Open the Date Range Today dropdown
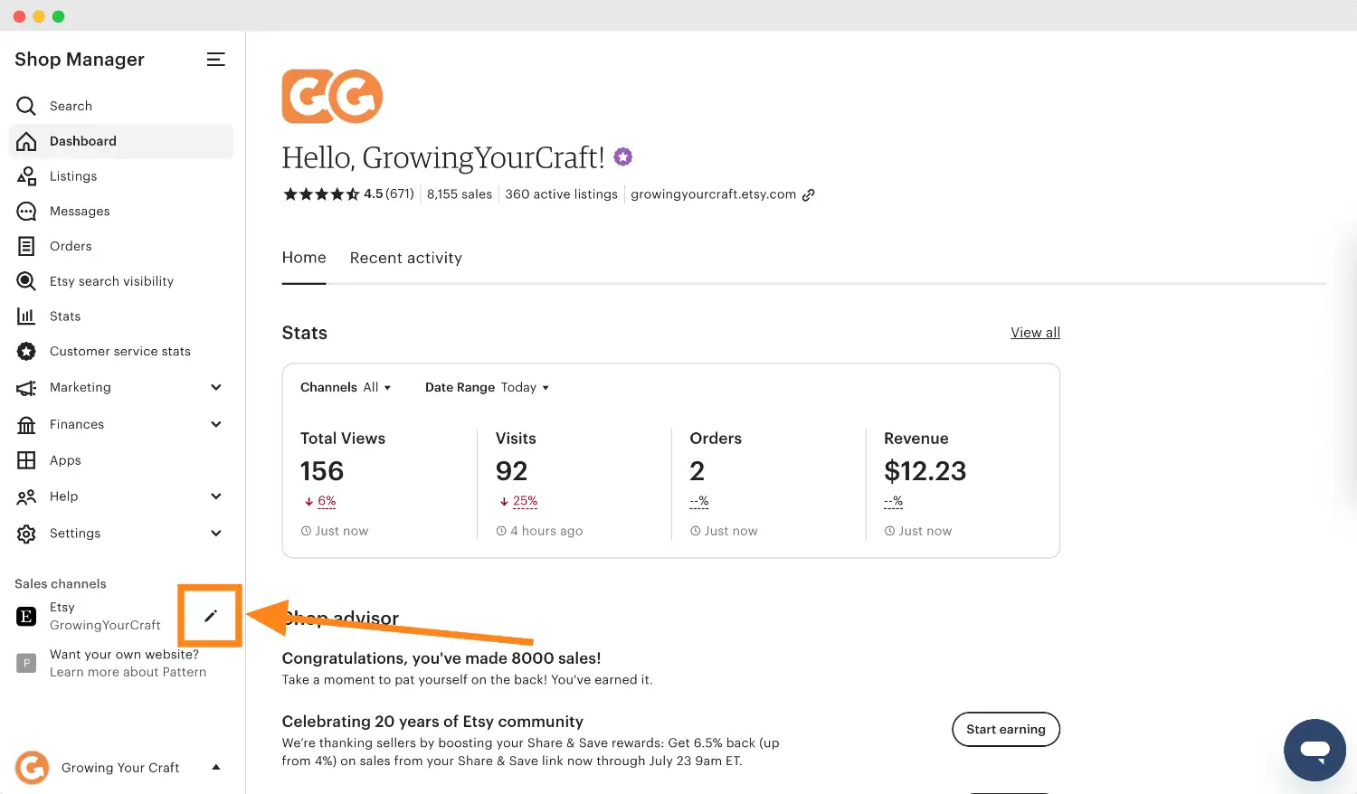 (x=487, y=387)
